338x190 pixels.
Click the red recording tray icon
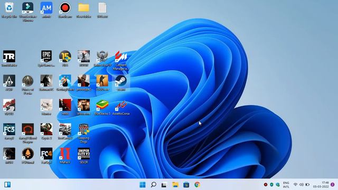point(266,185)
